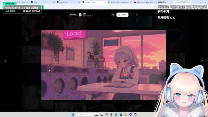Open Task View from the taskbar
Viewport: 208px width, 117px height.
(x=102, y=114)
